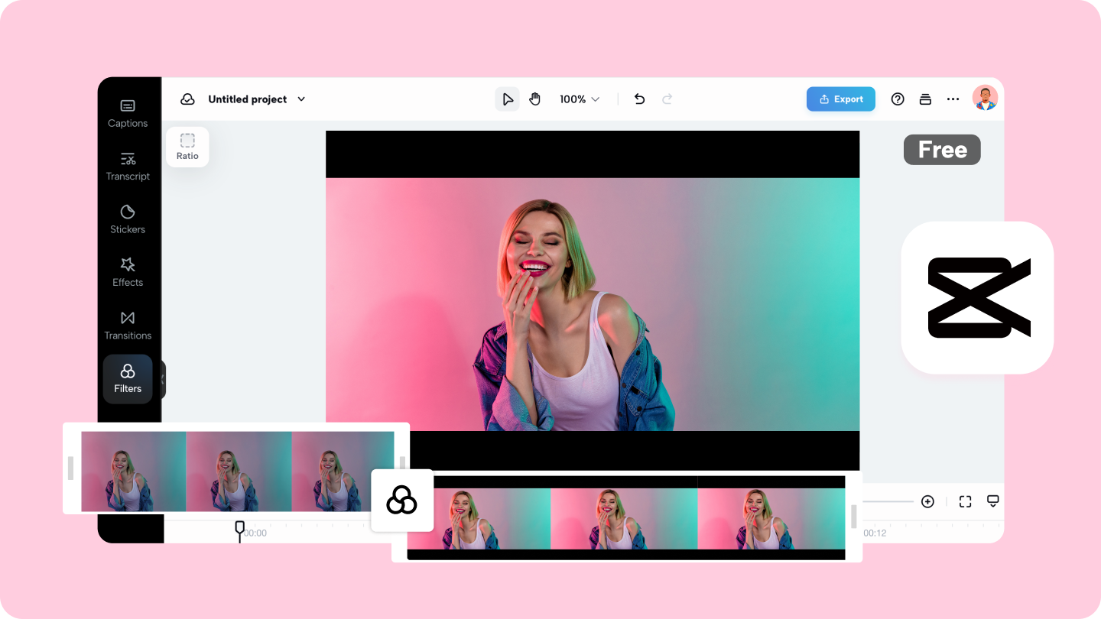This screenshot has height=619, width=1101.
Task: Click the blue Export button
Action: 841,99
